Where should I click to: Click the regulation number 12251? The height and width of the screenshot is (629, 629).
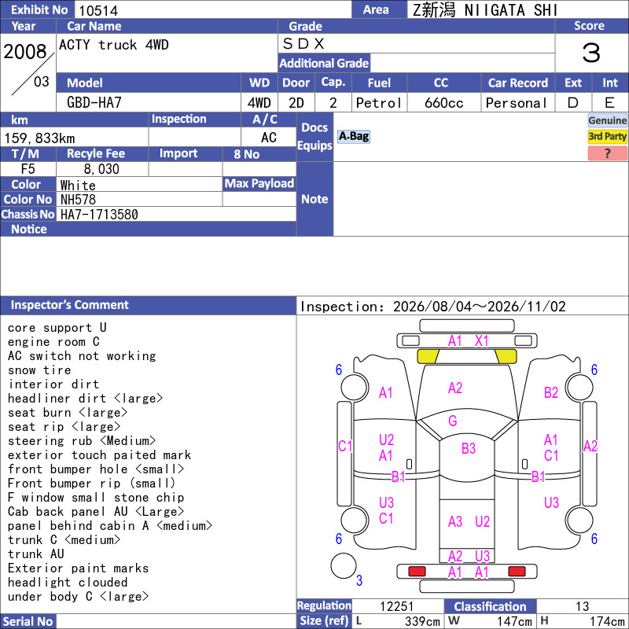coord(396,606)
